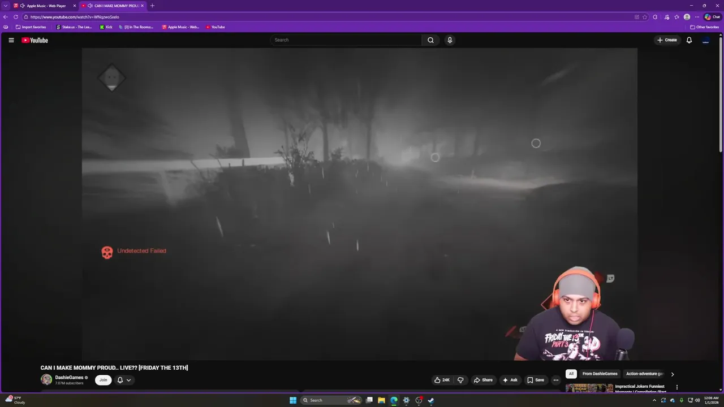Add this page to favorites star
Viewport: 724px width, 407px height.
[645, 17]
